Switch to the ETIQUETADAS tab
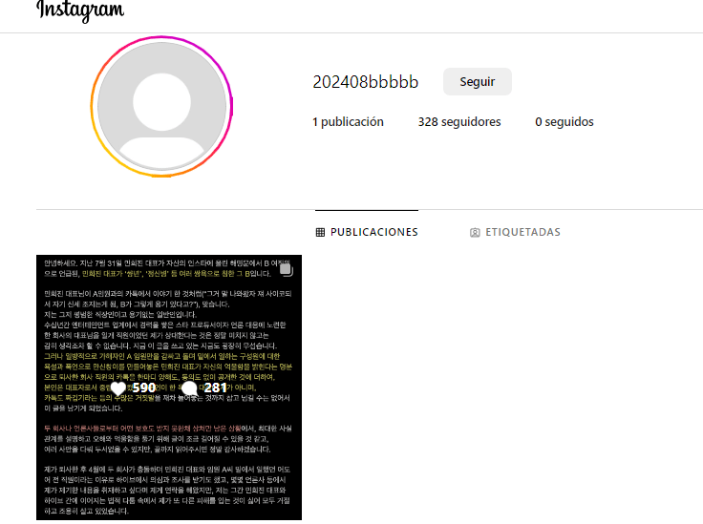 (515, 232)
